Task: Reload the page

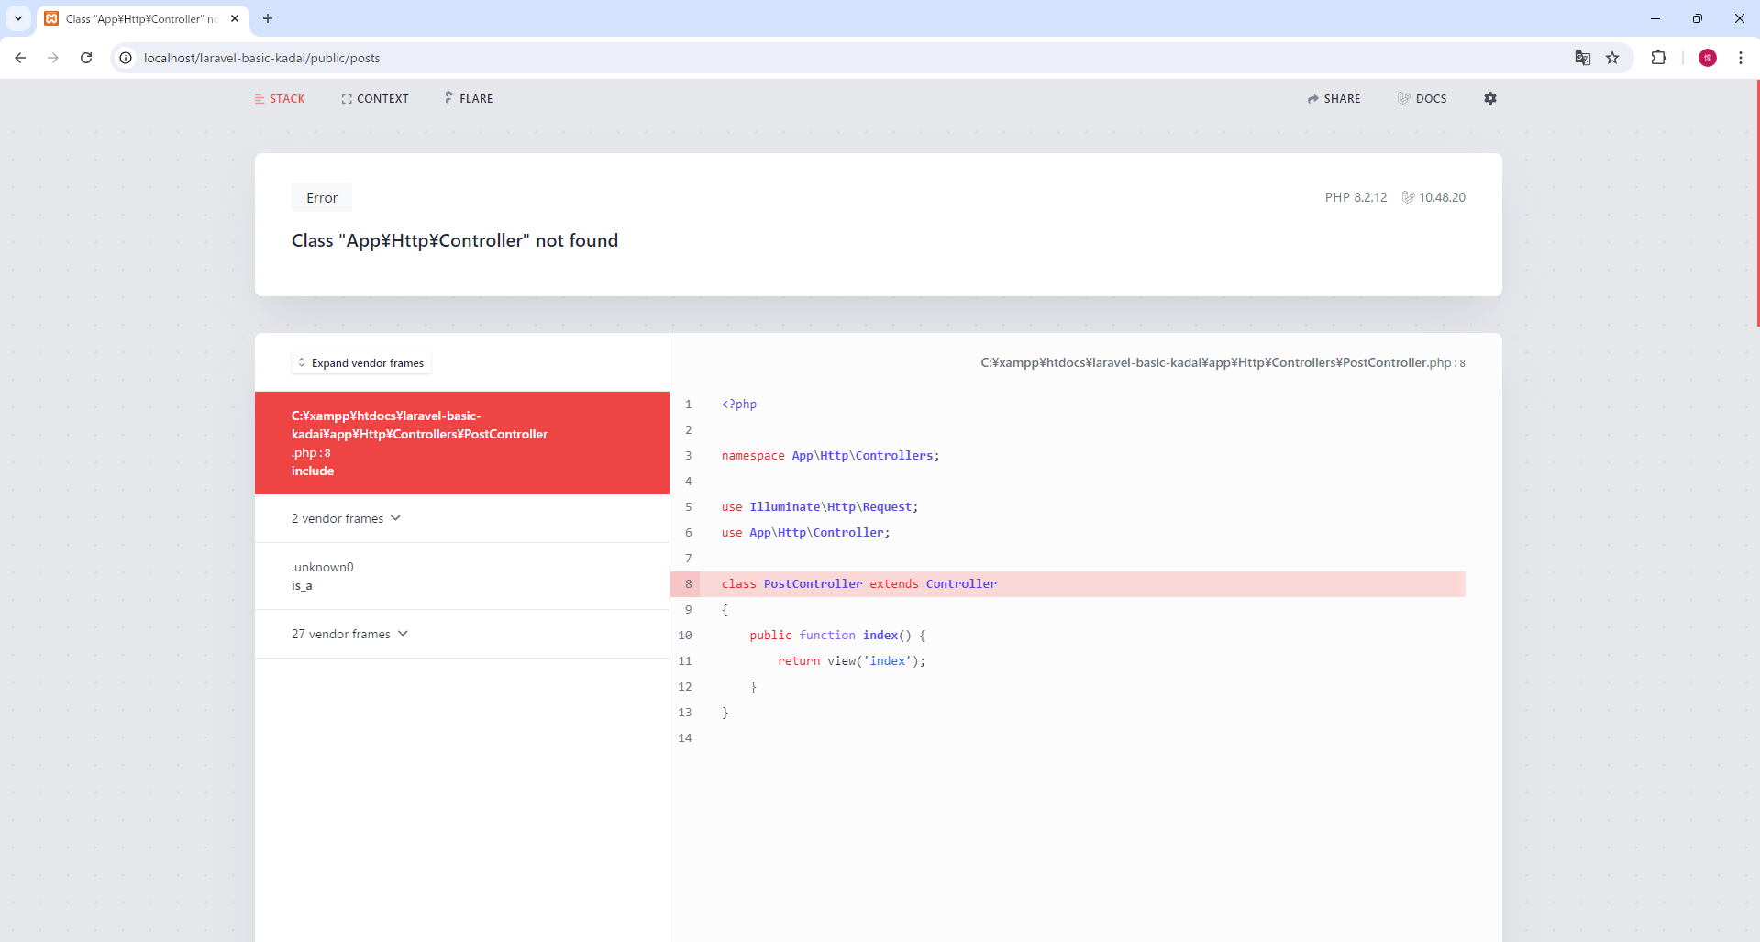Action: pos(86,58)
